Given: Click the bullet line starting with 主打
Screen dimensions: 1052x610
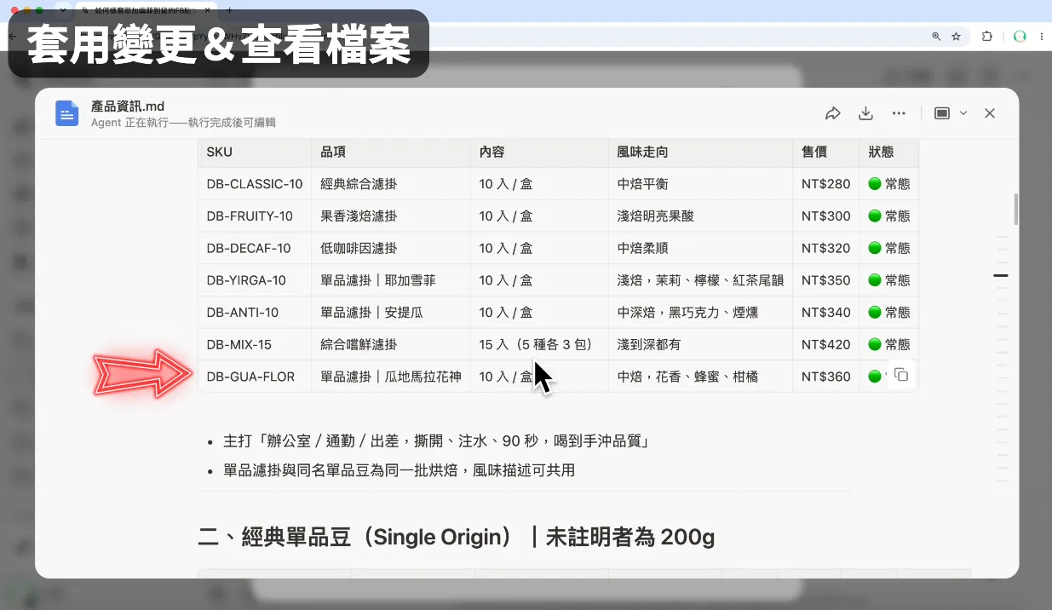Looking at the screenshot, I should (x=437, y=441).
